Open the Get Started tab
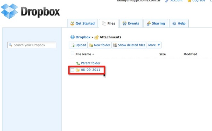Screen dimensions: 212x131 pos(82,23)
